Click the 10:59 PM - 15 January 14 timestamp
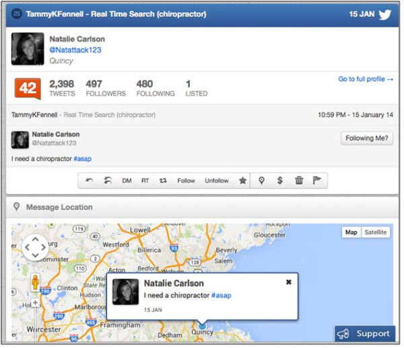 (x=356, y=115)
